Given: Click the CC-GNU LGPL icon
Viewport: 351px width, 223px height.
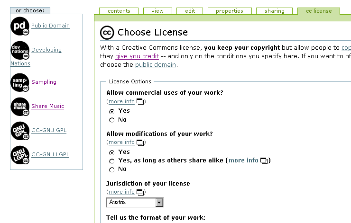Looking at the screenshot, I should (20, 155).
